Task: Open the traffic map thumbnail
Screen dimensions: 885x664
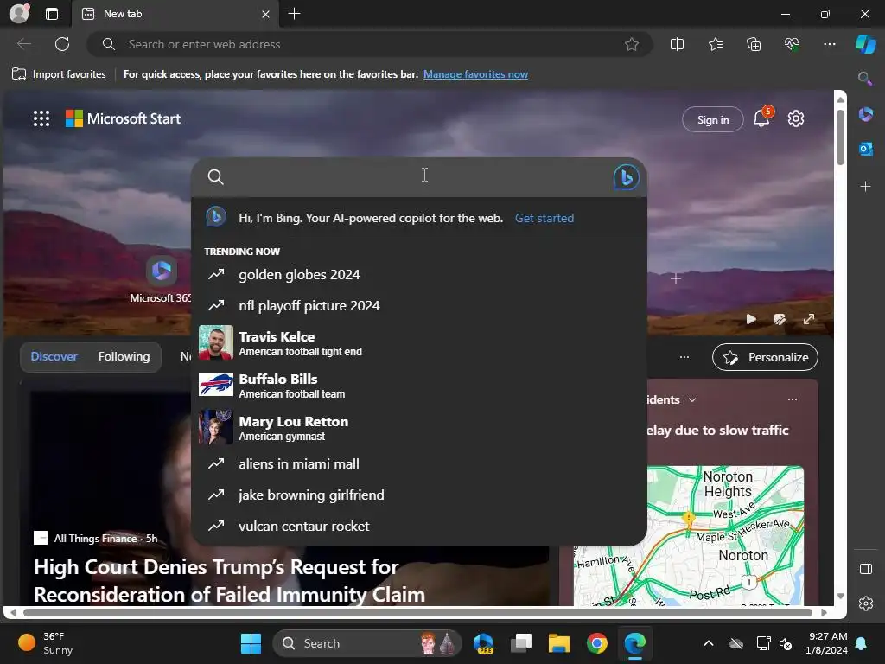Action: (x=689, y=535)
